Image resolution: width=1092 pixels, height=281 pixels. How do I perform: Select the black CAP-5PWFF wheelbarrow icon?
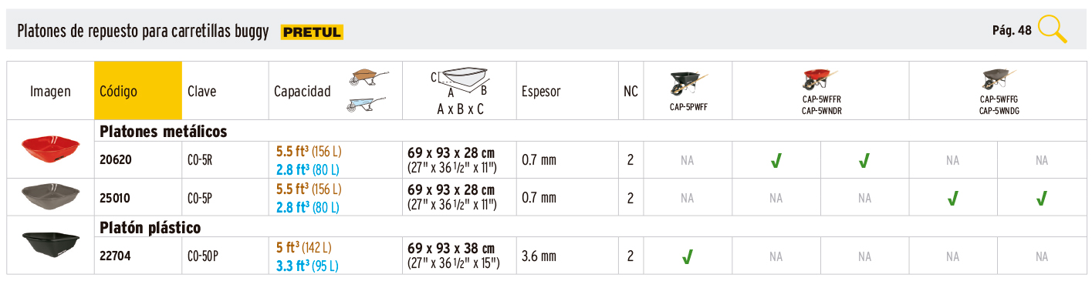pos(689,83)
